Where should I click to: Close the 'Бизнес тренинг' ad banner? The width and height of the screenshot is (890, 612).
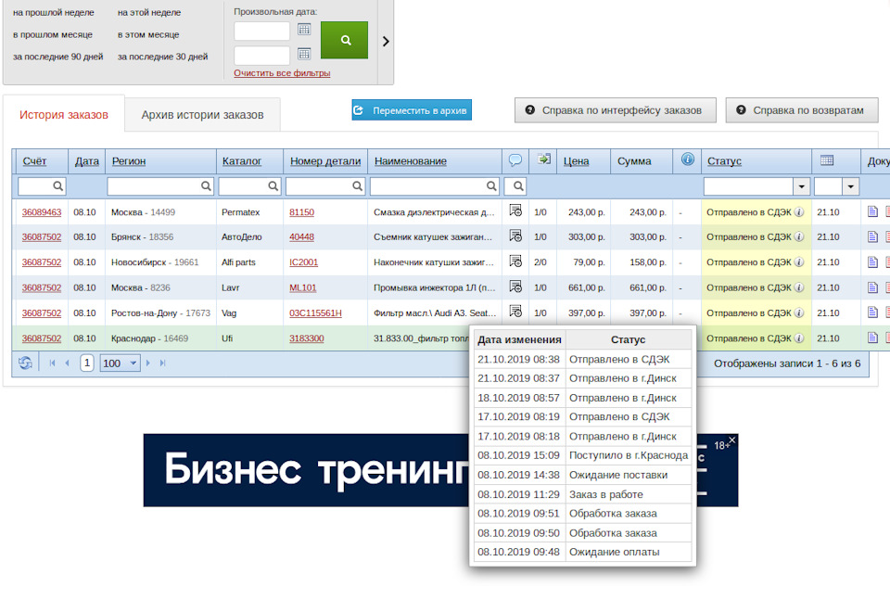point(732,440)
